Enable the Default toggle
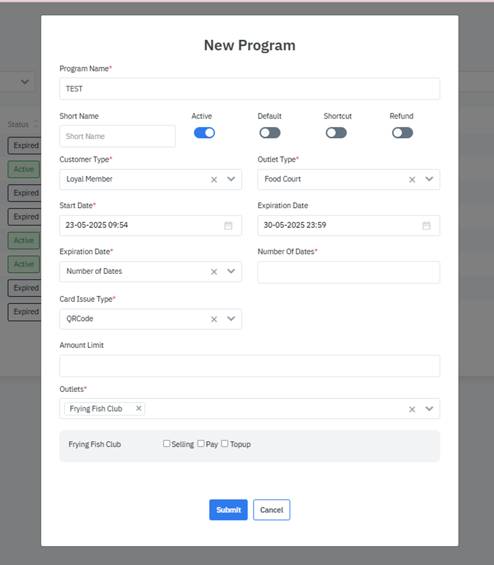494x565 pixels. coord(270,133)
